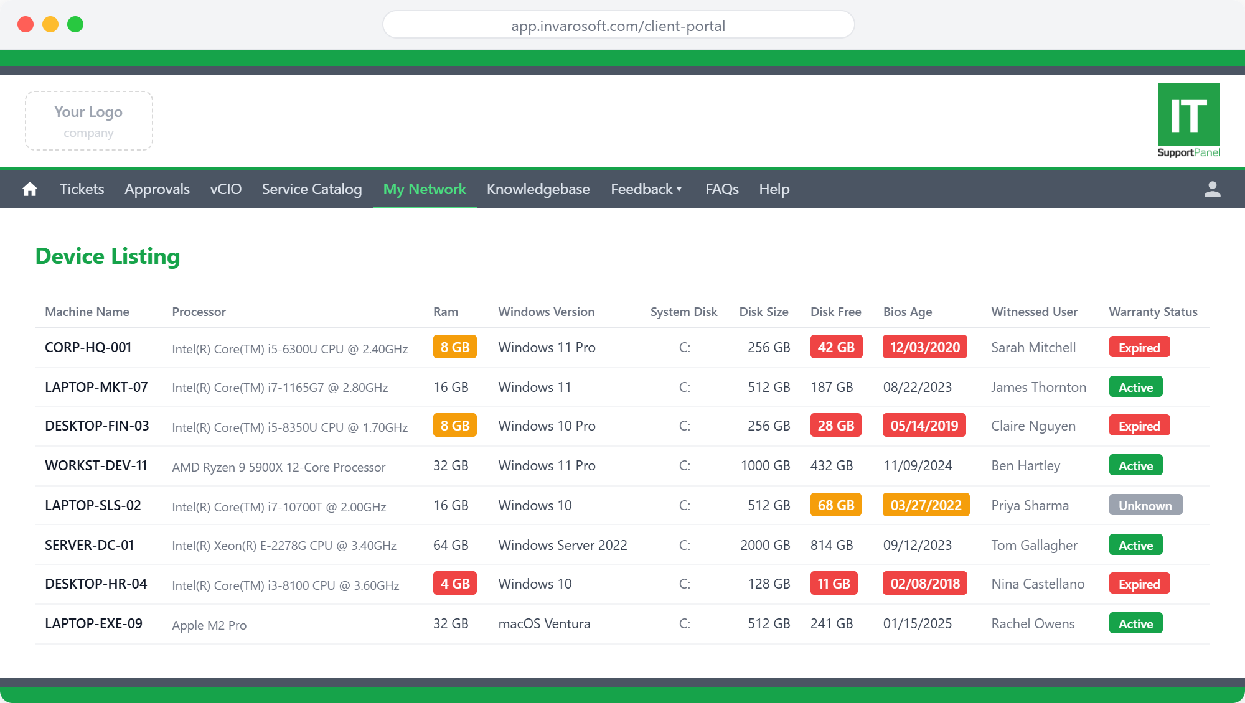1245x703 pixels.
Task: Sort by Bios Age column header
Action: click(x=908, y=312)
